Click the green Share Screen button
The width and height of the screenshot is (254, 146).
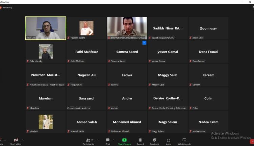tap(124, 141)
